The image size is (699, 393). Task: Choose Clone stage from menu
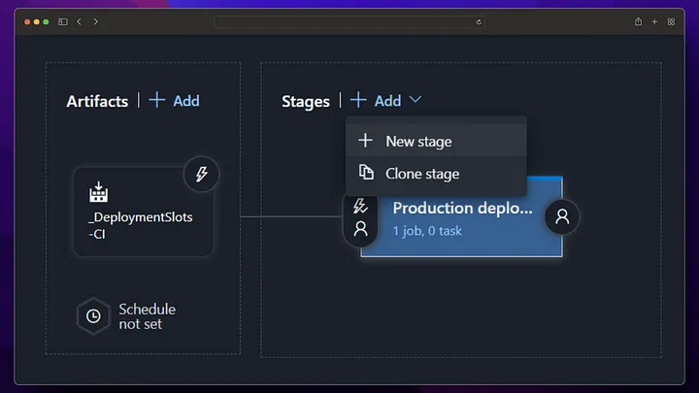(436, 174)
